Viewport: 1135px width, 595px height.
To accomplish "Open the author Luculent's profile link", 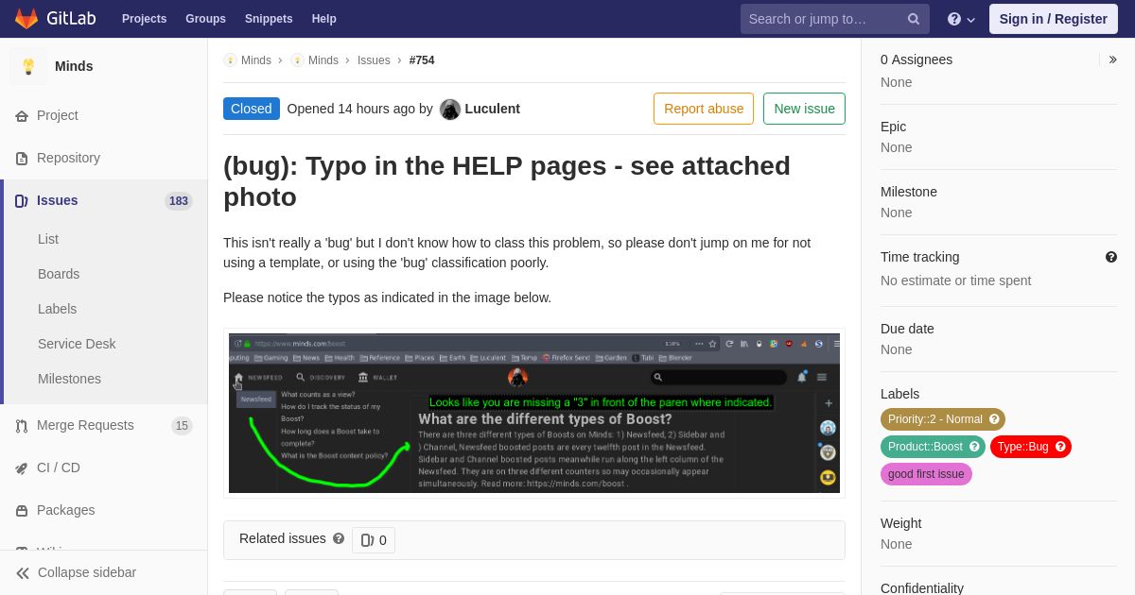I will pos(493,109).
